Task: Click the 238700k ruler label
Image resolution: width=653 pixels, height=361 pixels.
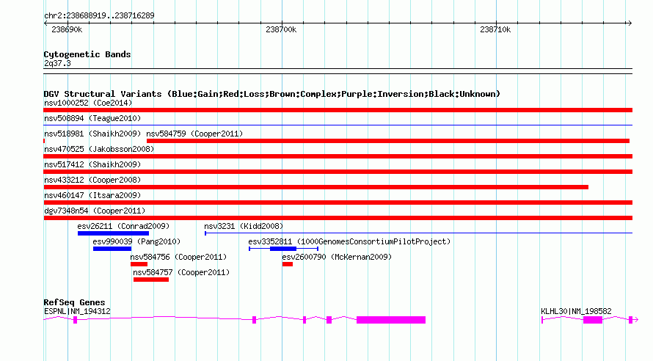Action: [281, 29]
